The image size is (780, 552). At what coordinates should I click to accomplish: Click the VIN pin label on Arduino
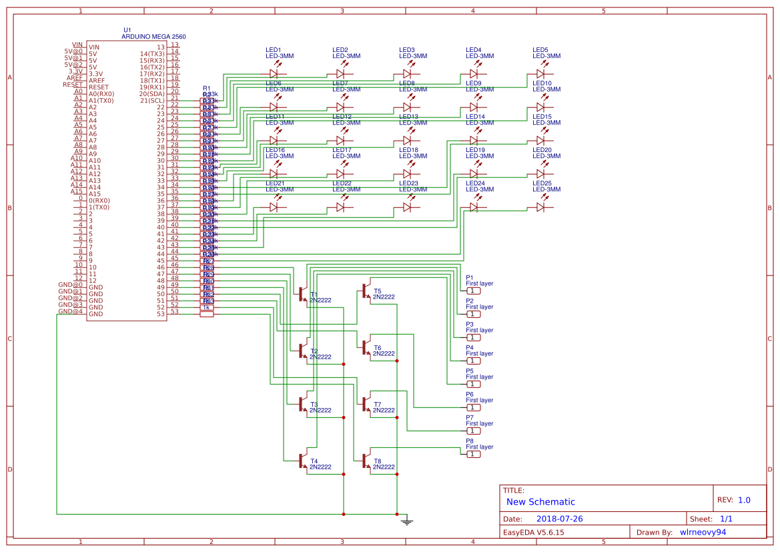click(77, 45)
